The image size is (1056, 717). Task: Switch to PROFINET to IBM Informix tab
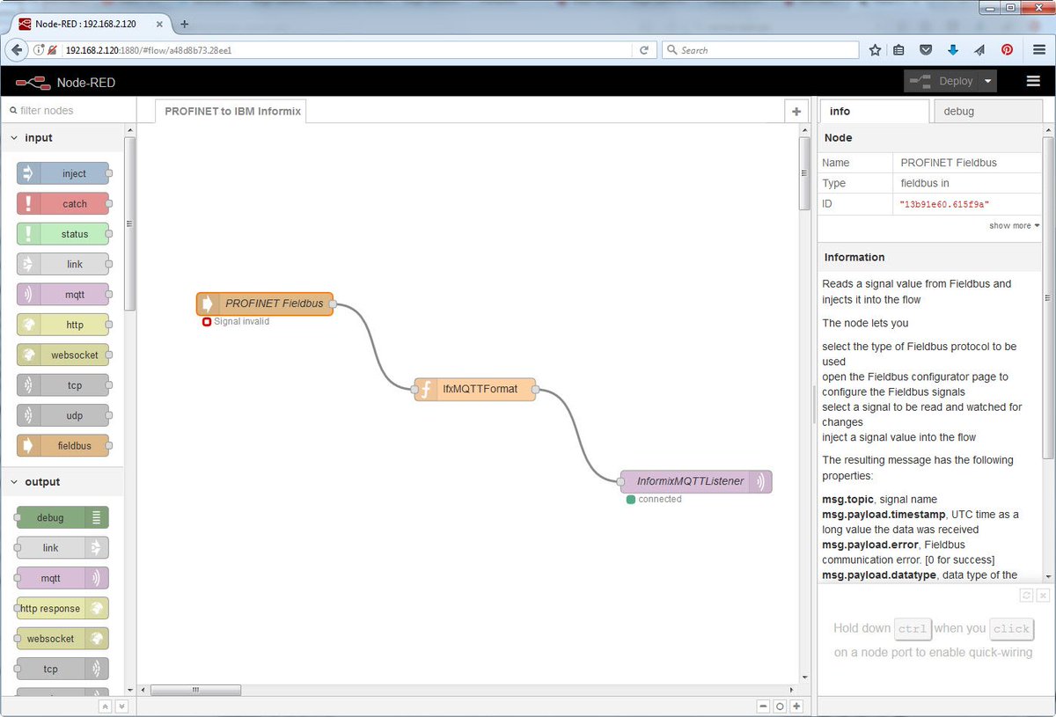[231, 111]
